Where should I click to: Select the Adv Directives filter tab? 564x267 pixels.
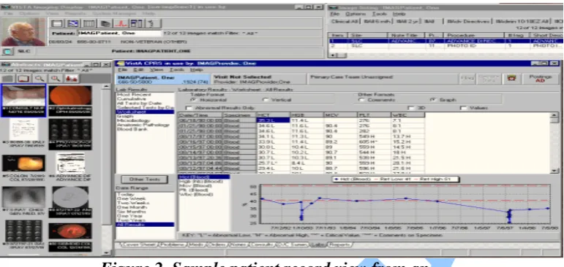(x=467, y=22)
